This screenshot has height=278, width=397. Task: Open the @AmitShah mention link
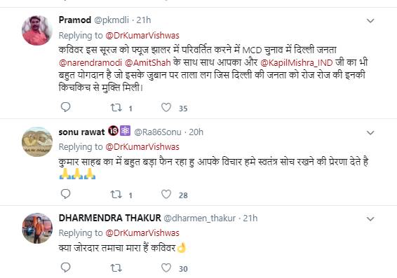coord(147,63)
